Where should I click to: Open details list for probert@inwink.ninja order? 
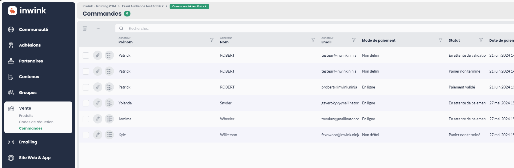click(109, 87)
